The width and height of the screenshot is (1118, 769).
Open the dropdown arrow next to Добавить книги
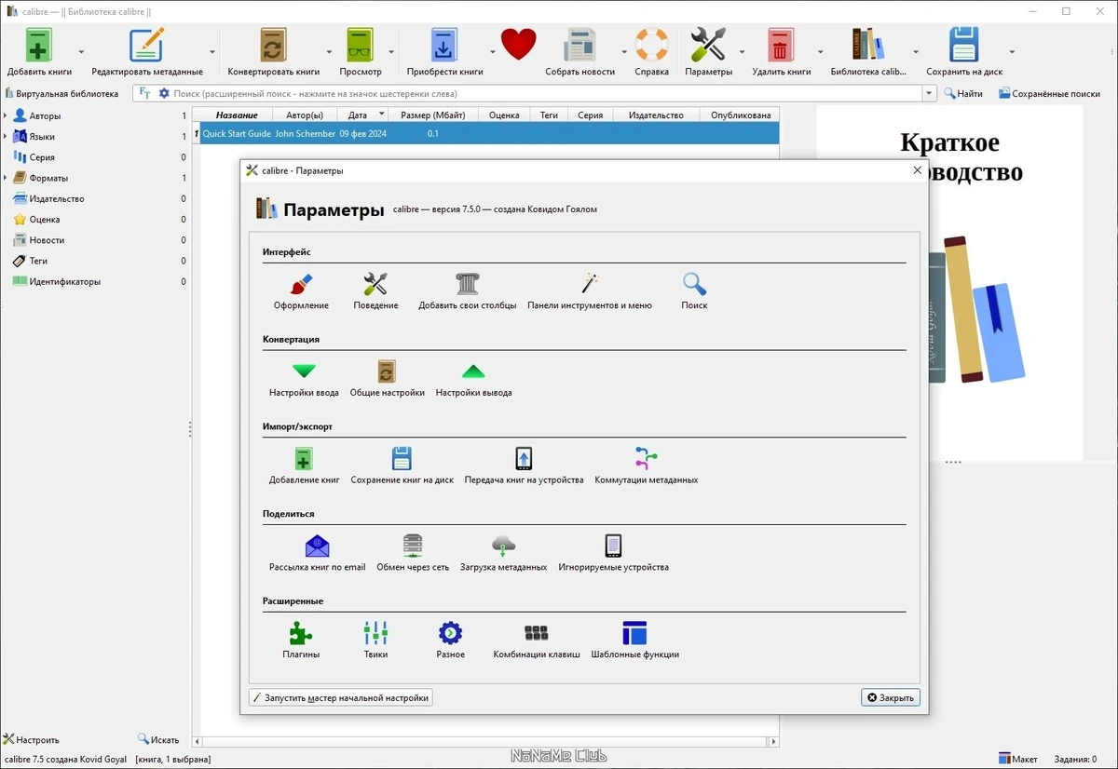81,52
